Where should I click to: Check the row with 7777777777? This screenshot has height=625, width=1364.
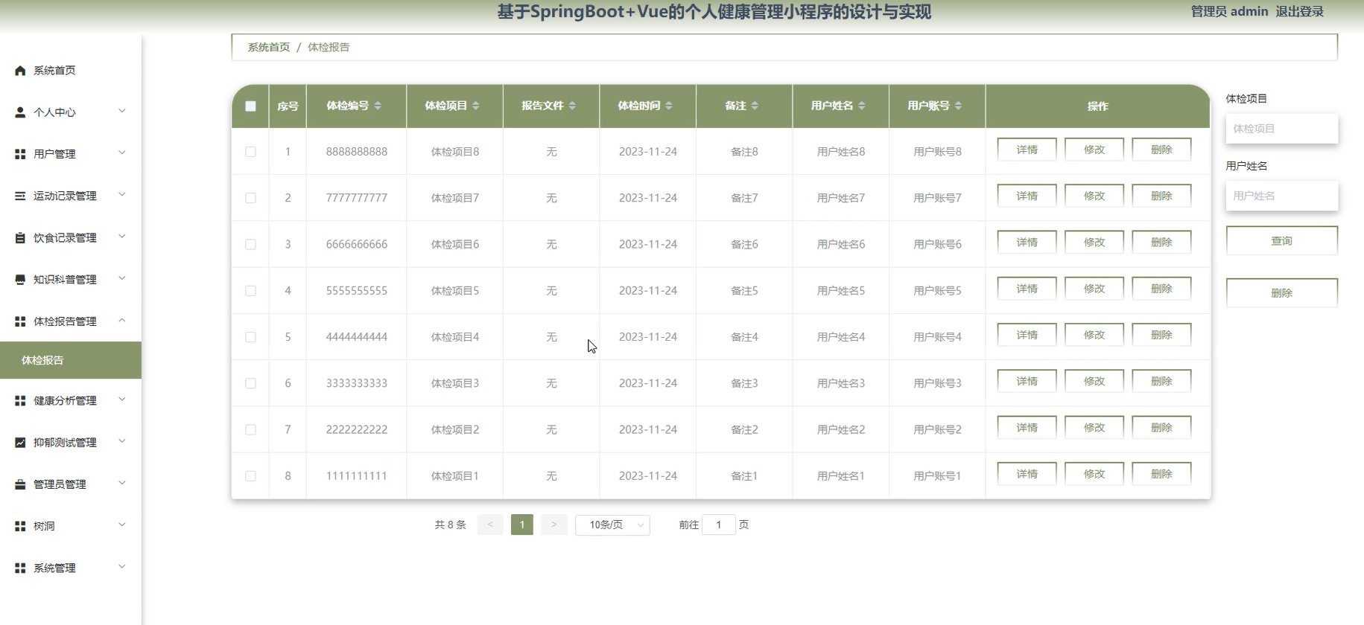pos(251,198)
